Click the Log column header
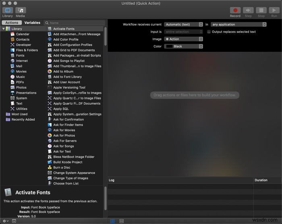This screenshot has width=282, height=224. tap(180, 180)
